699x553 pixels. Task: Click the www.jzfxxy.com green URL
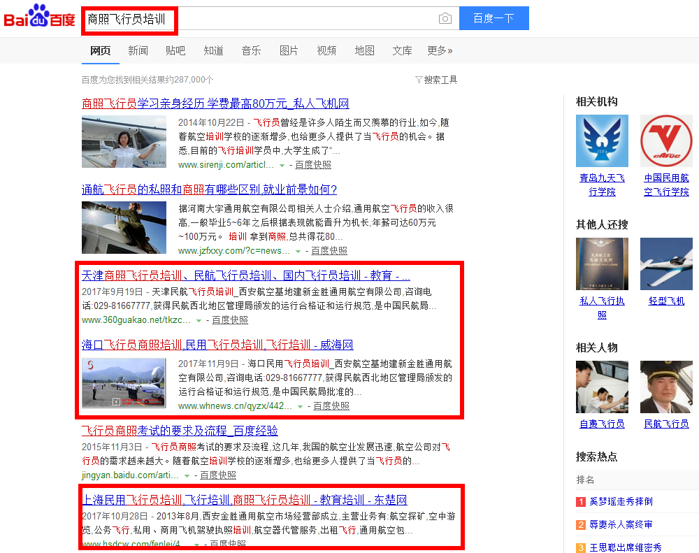coord(234,251)
